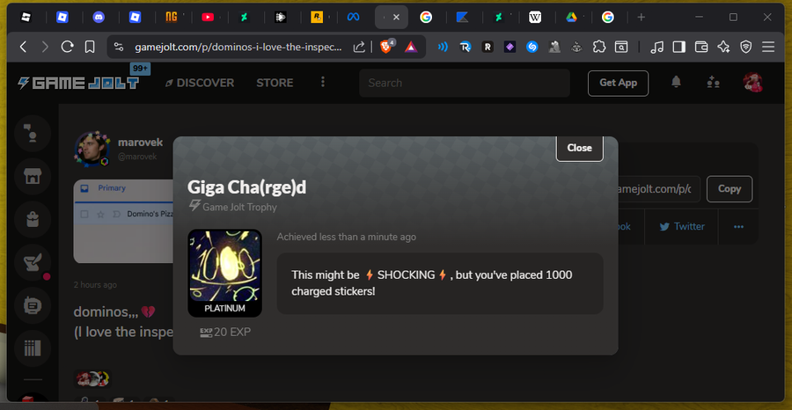Open the three-dot share options menu

pos(738,227)
